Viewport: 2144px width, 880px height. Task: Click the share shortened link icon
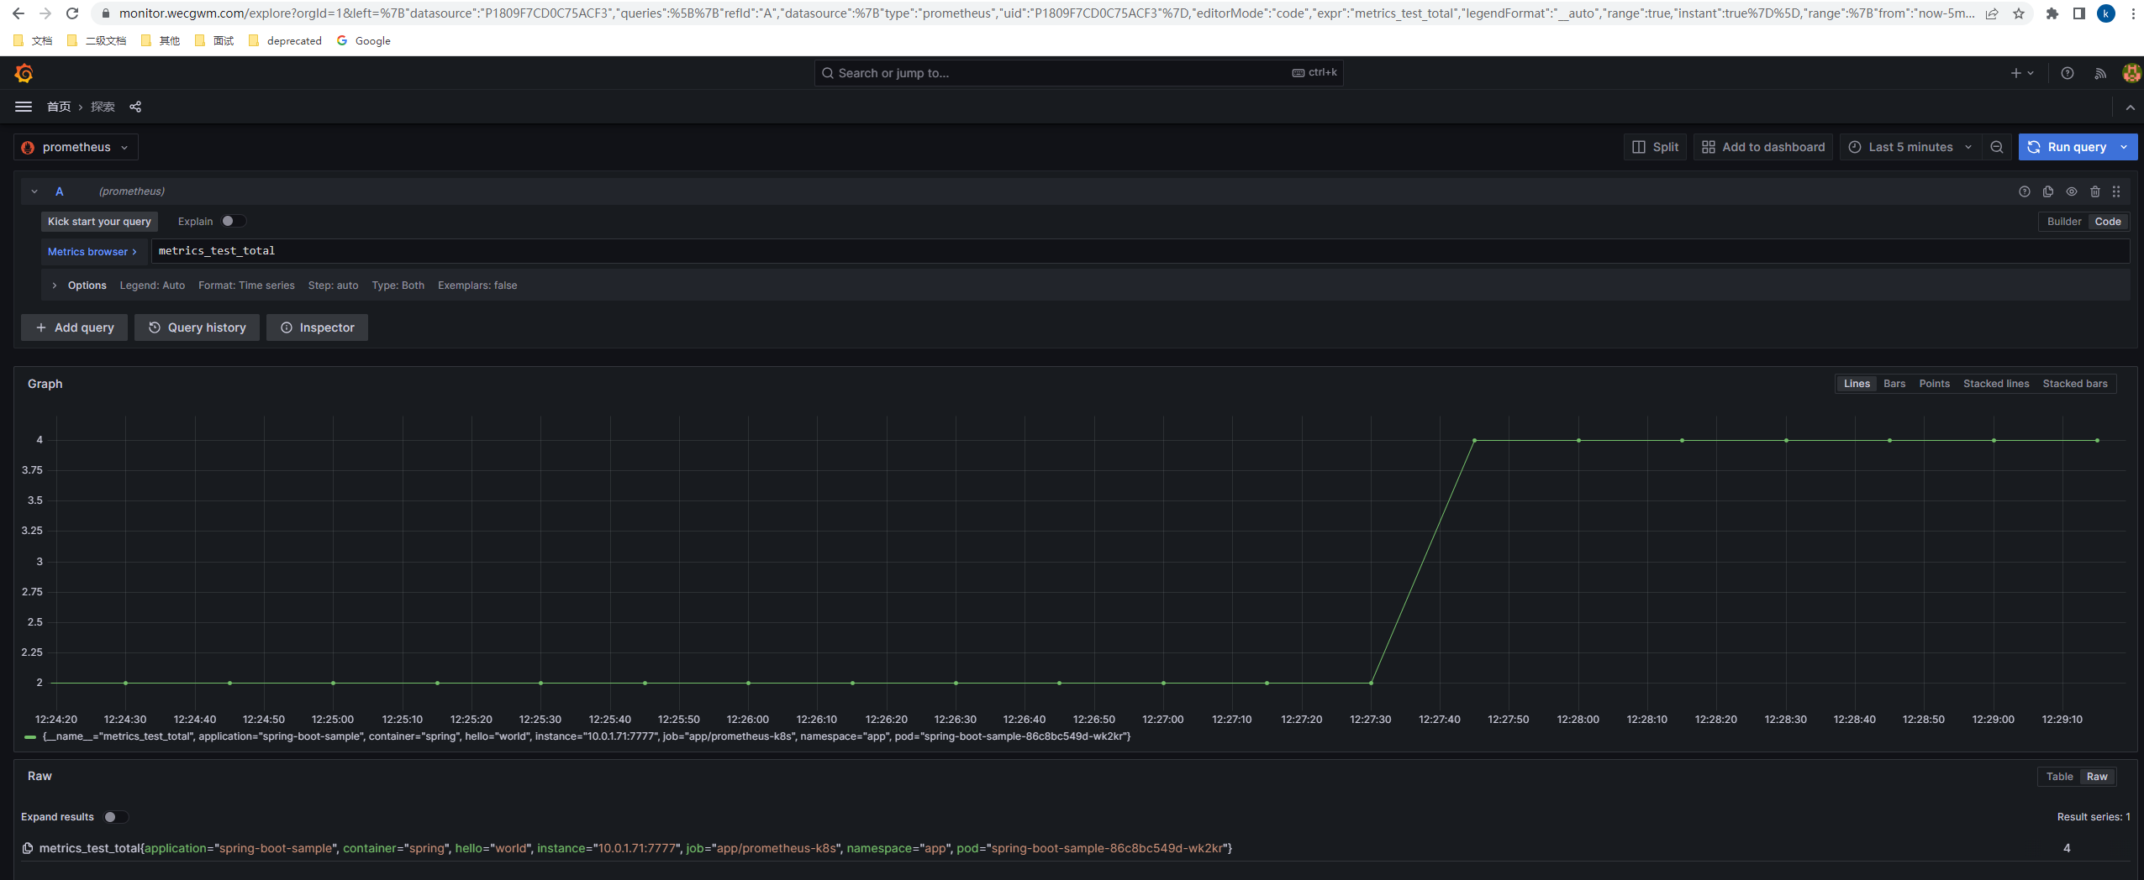[135, 107]
